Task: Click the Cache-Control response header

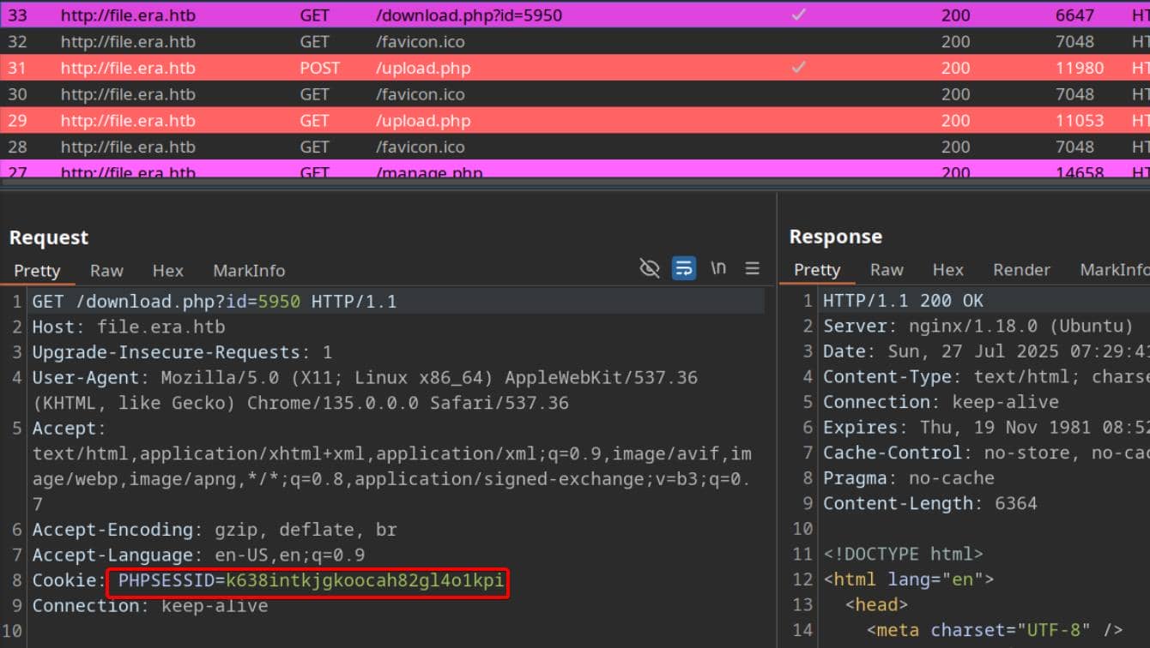Action: click(986, 453)
